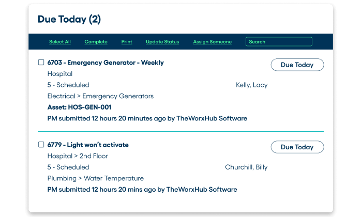362x217 pixels.
Task: Check the box for work order 6779
Action: [x=41, y=145]
